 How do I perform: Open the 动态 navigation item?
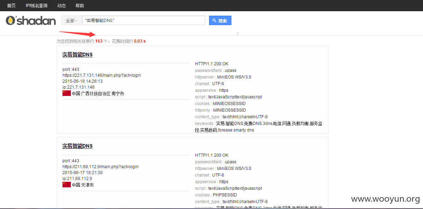pos(61,6)
